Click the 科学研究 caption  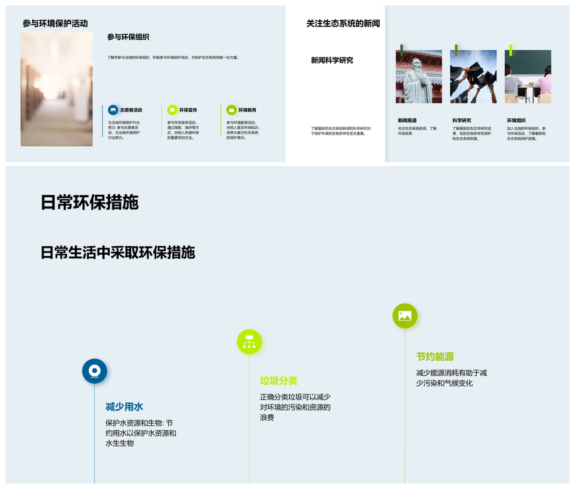pyautogui.click(x=462, y=120)
